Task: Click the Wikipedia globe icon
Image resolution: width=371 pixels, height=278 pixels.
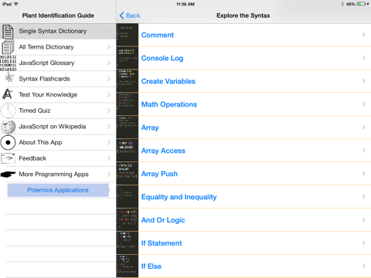Action: click(x=8, y=127)
